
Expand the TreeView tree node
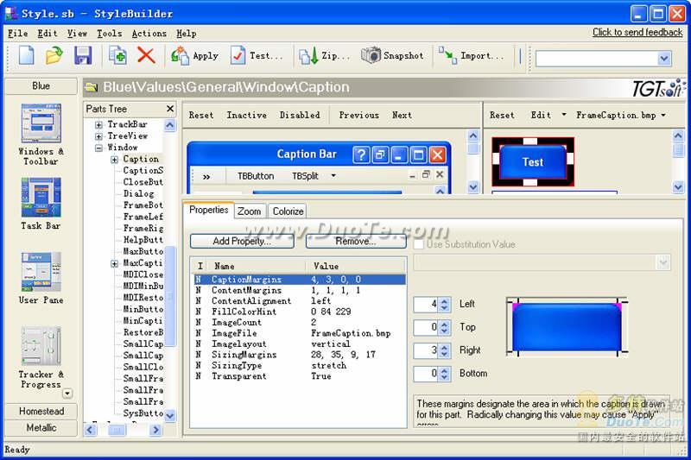coord(98,136)
